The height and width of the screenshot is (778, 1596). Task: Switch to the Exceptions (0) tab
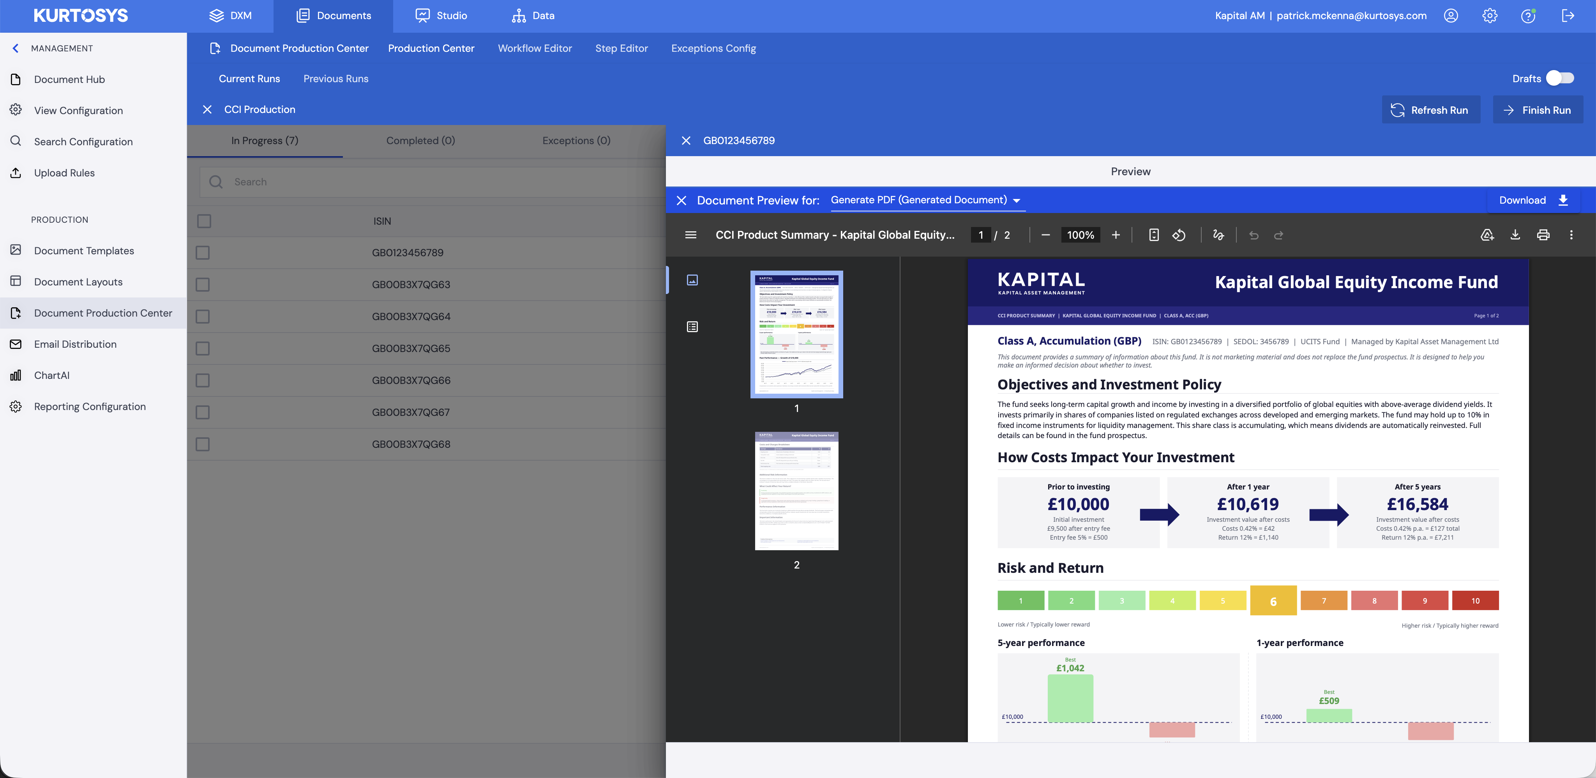(576, 141)
